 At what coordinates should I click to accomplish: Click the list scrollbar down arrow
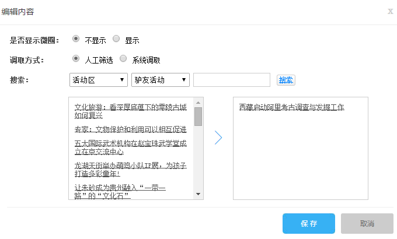198,194
